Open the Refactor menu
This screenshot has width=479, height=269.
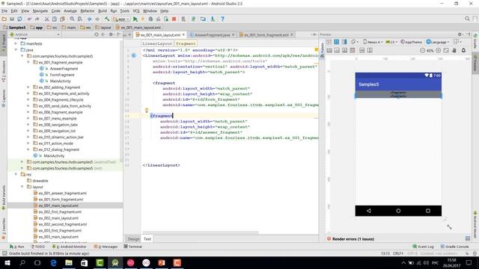pyautogui.click(x=88, y=11)
